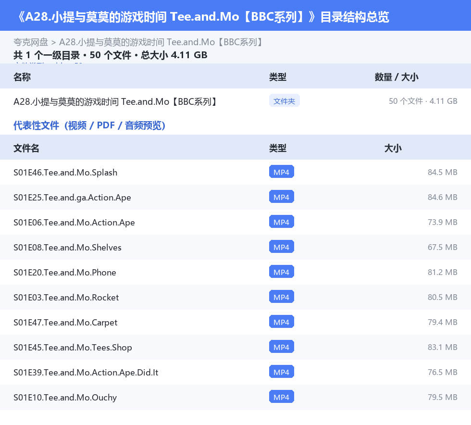The image size is (471, 425).
Task: Click the '50 个文件 · 4.11 GB' folder size
Action: pyautogui.click(x=423, y=101)
